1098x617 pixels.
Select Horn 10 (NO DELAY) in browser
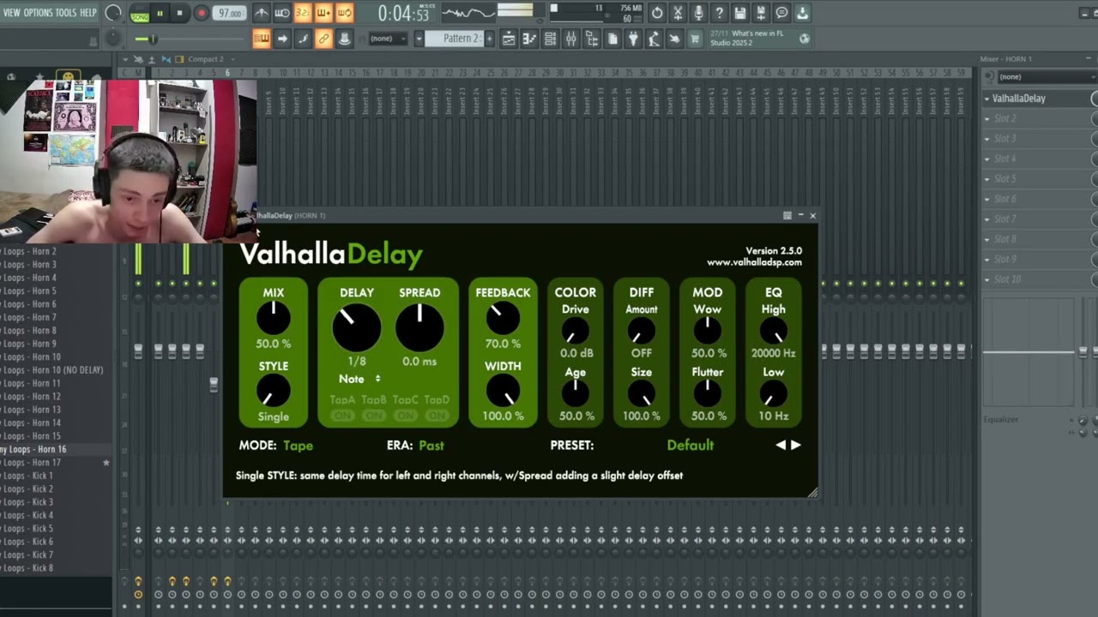(x=55, y=370)
